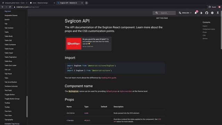Click the MuiSvgIcon highlighted code text
This screenshot has height=125, width=222.
tap(74, 91)
